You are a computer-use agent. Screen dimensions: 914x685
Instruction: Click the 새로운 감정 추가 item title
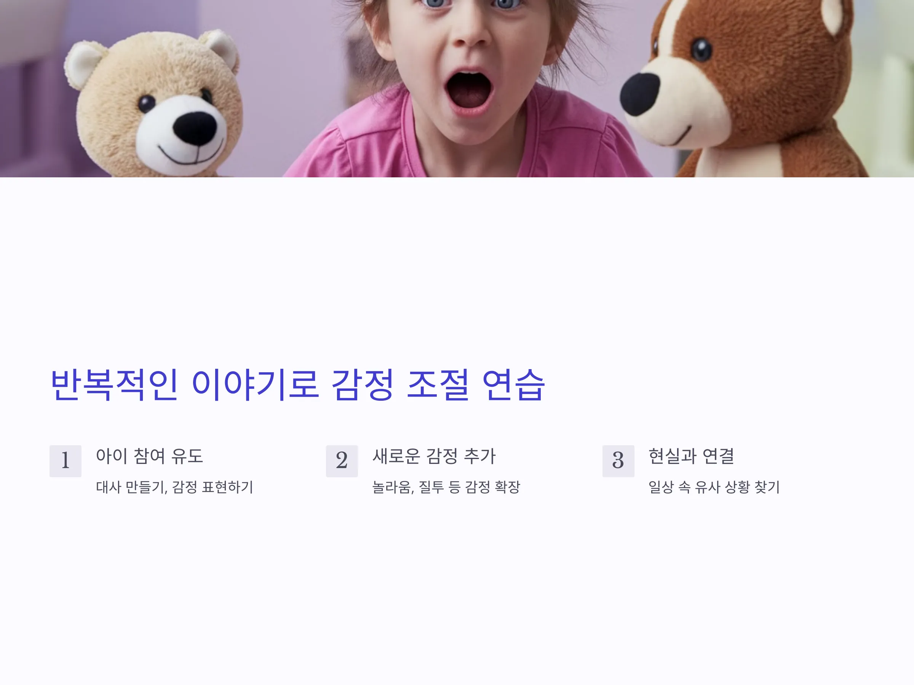click(434, 456)
